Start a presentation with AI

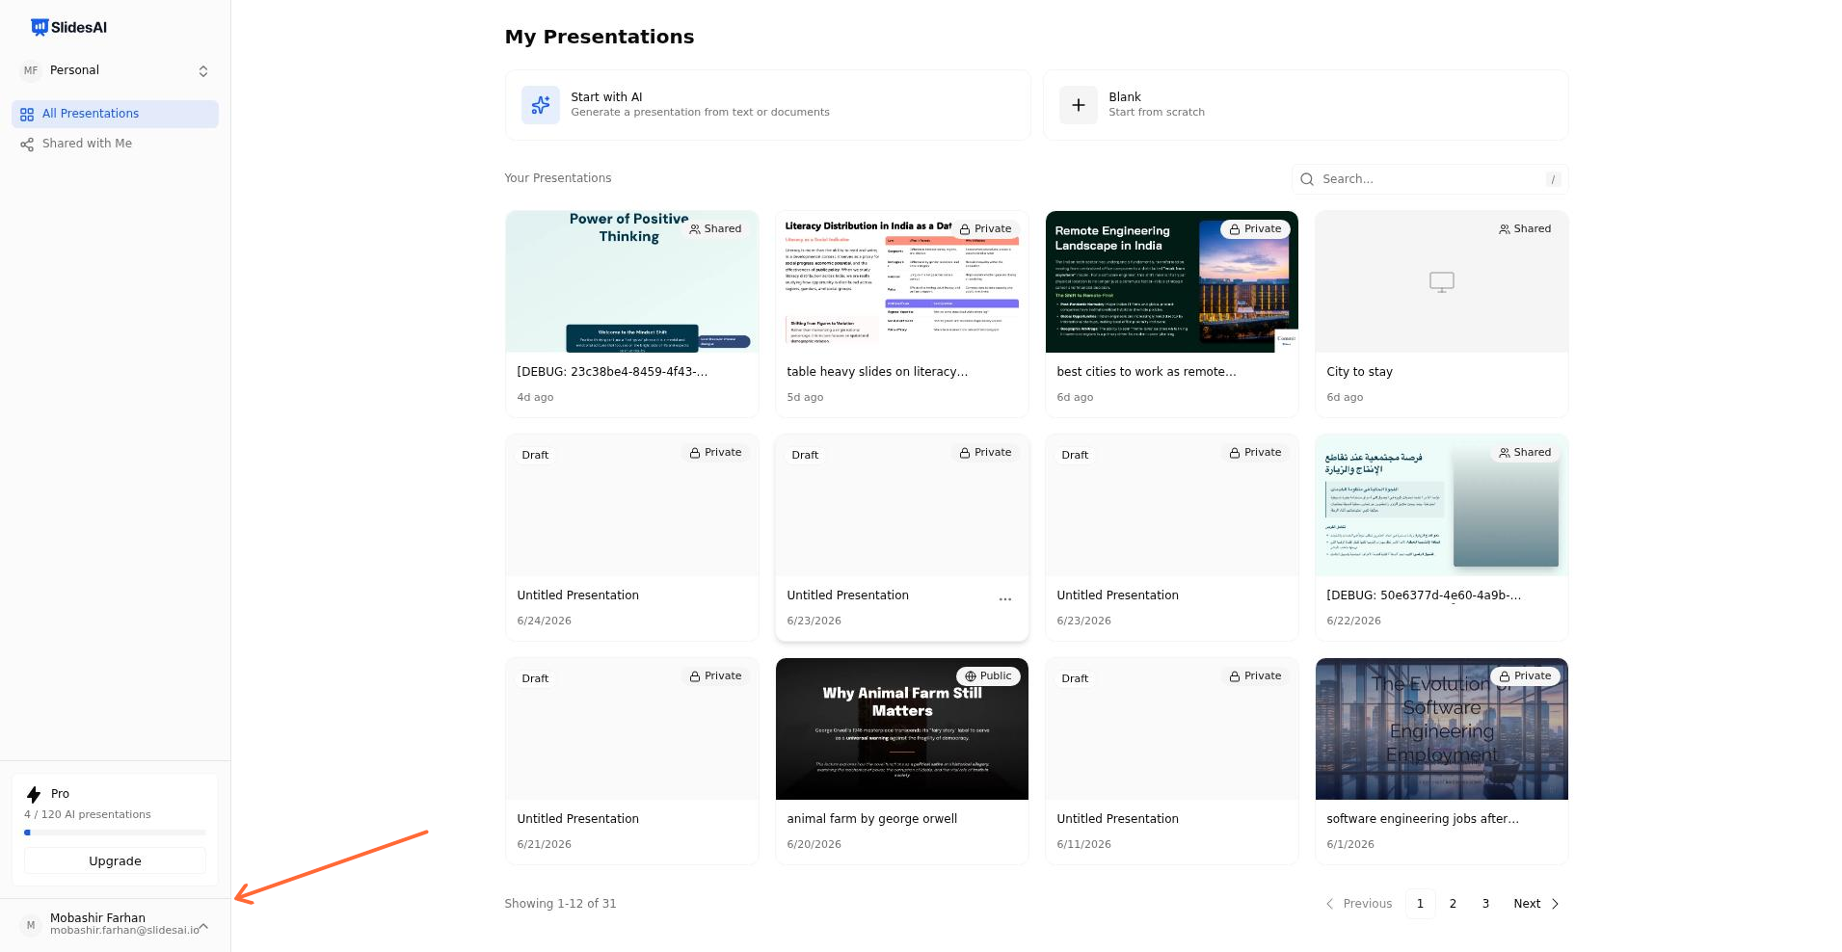[x=767, y=105]
